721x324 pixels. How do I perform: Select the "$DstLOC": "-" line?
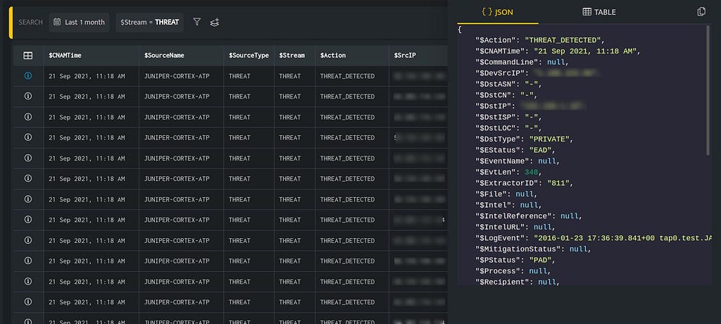coord(509,128)
